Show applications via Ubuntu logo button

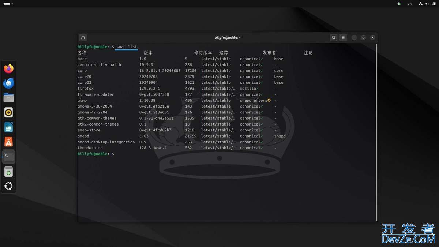(x=9, y=186)
